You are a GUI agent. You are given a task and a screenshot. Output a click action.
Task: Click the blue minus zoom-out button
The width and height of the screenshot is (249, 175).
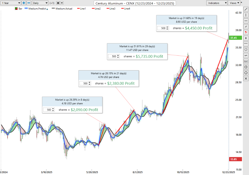[x=29, y=3]
